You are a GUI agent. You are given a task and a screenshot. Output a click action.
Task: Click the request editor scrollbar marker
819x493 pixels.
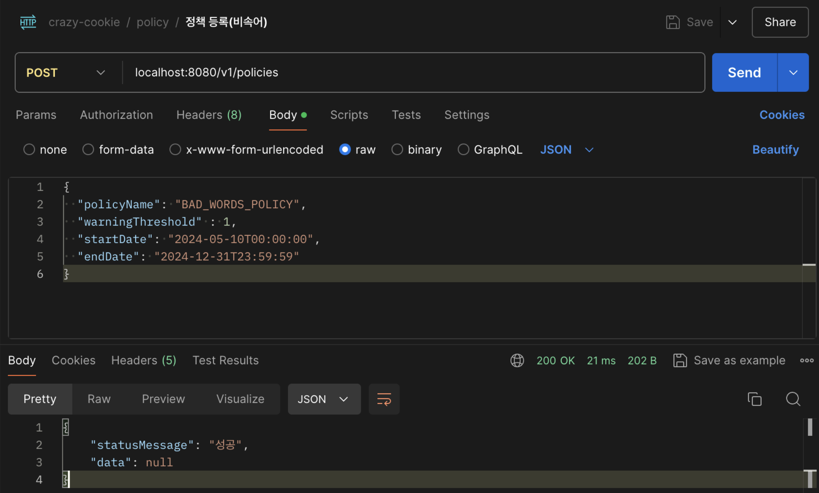[x=809, y=265]
